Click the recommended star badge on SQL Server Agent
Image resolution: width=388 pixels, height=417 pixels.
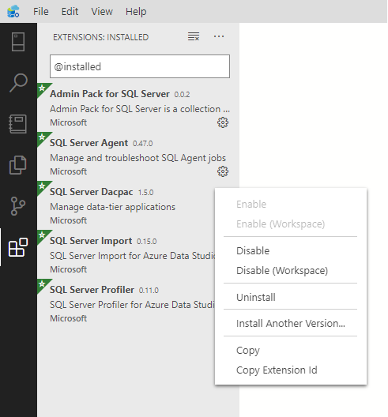coord(43,137)
